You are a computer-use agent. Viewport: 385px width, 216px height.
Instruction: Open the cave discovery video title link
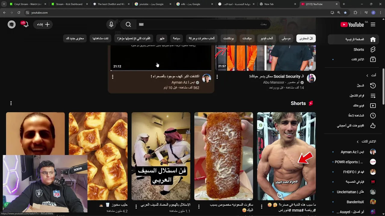pyautogui.click(x=175, y=76)
